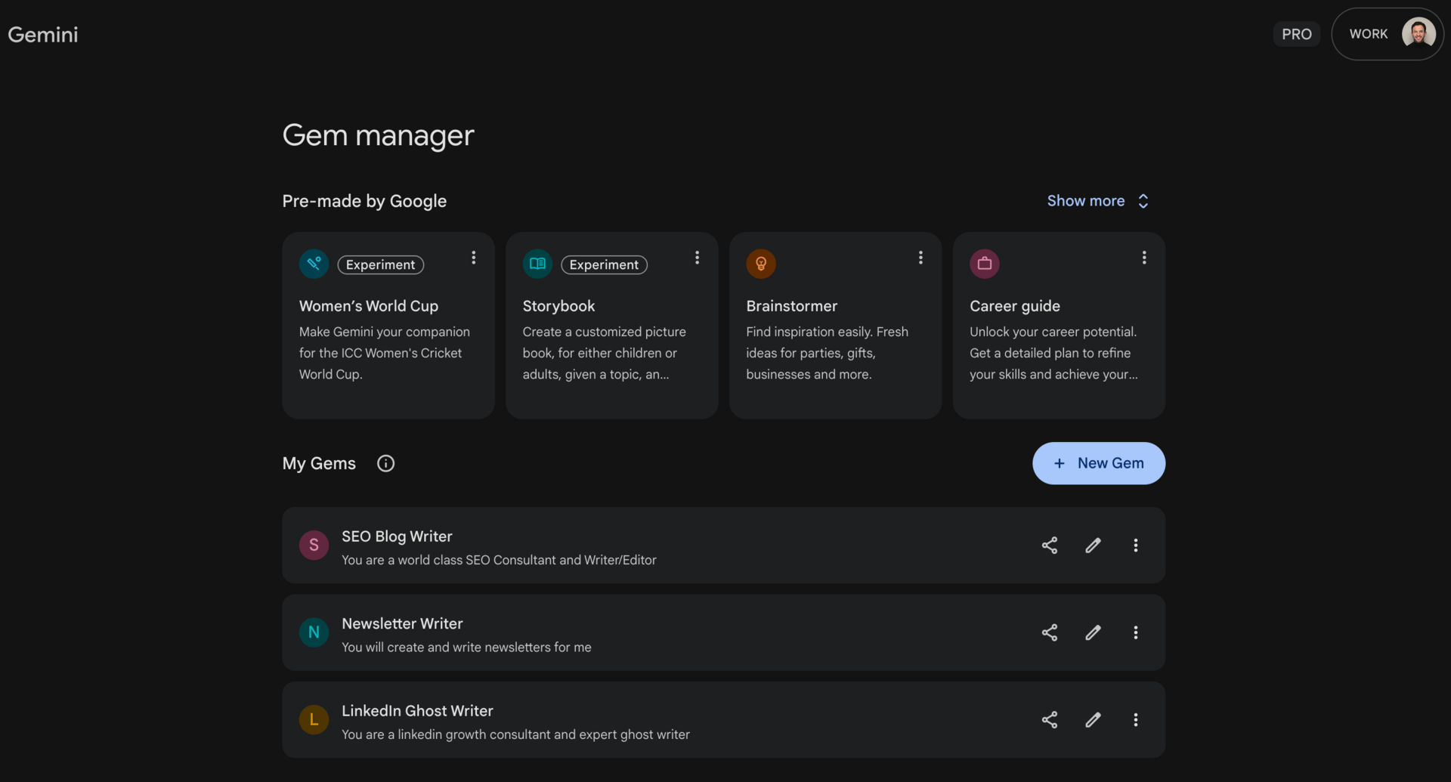Go to Gemini home via the logo
The image size is (1451, 782).
click(43, 35)
